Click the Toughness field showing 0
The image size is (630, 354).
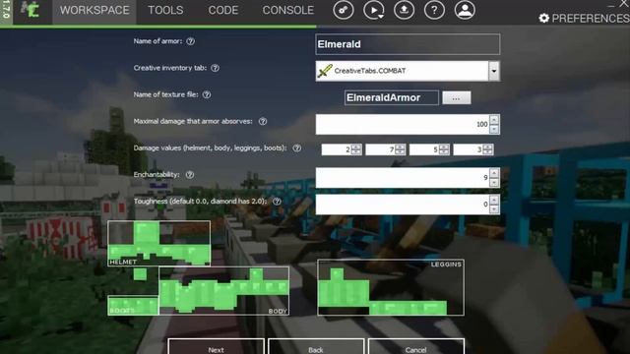coord(403,205)
